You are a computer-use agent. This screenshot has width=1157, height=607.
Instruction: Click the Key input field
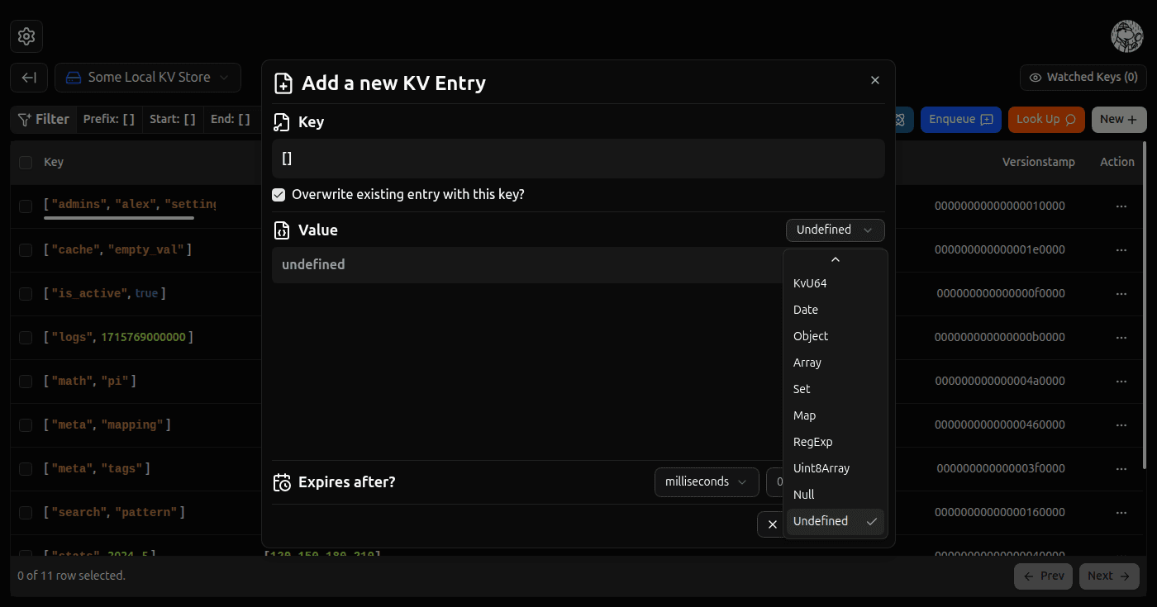tap(578, 159)
